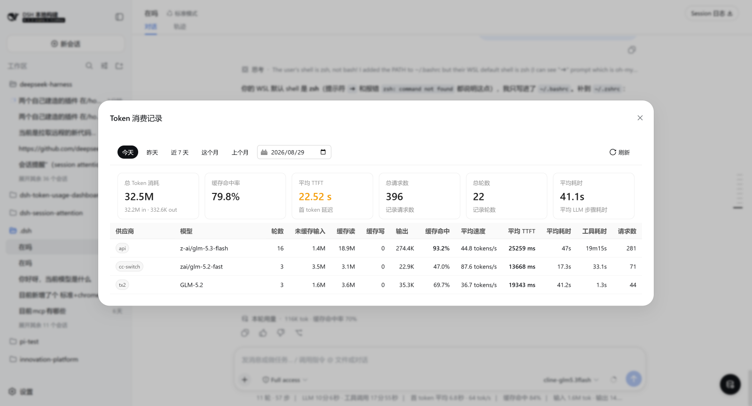Click the 13668 ms TTFT cell
The image size is (752, 406).
pyautogui.click(x=522, y=267)
